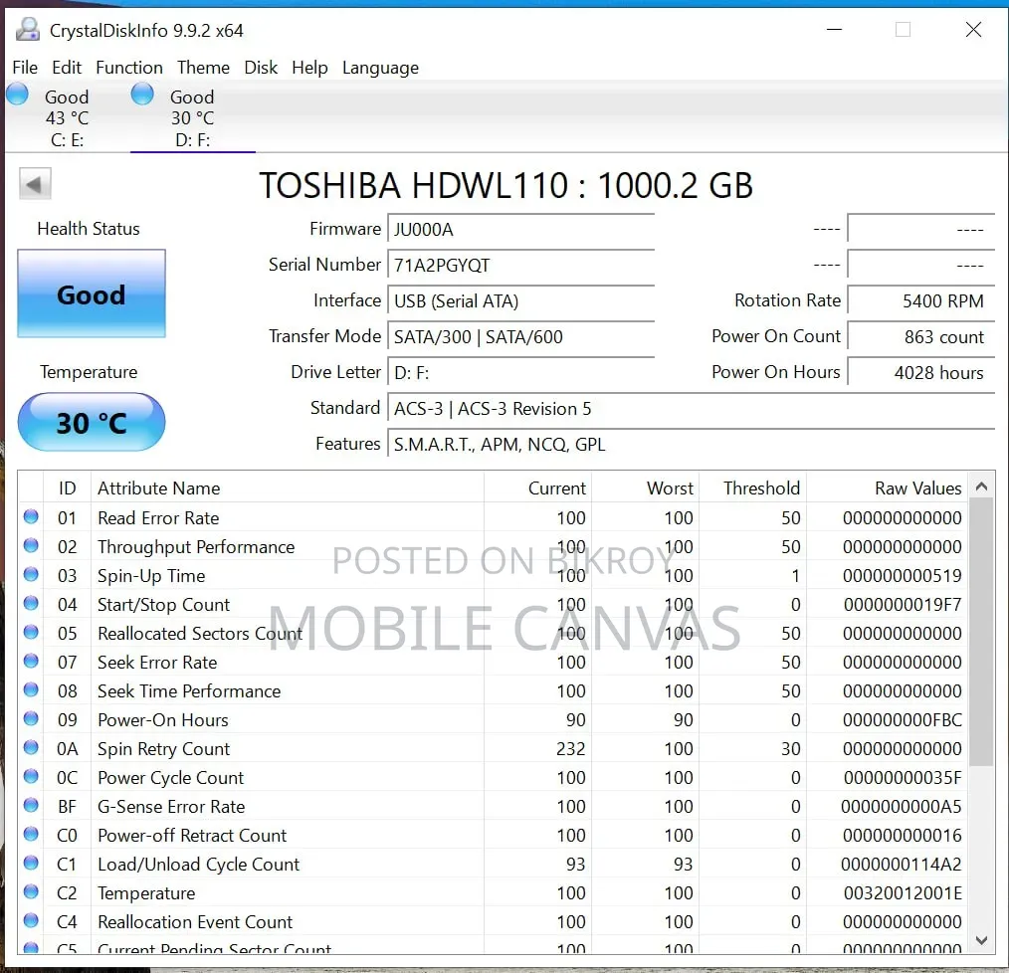This screenshot has width=1009, height=973.
Task: Click the status orb for Temperature attribute
Action: 31,891
